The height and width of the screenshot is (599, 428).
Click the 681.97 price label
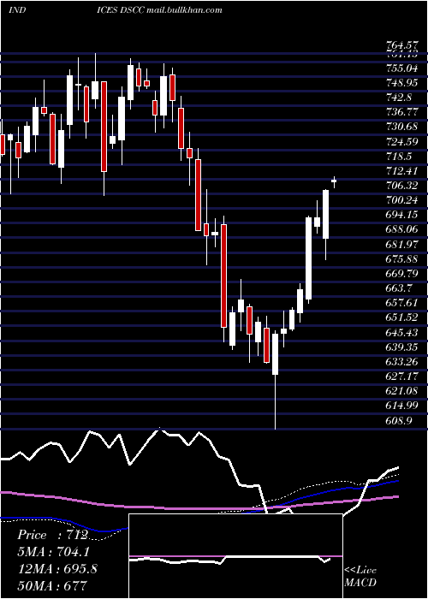tap(402, 244)
